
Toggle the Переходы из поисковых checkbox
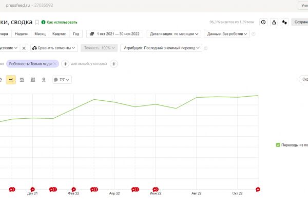[x=278, y=145]
